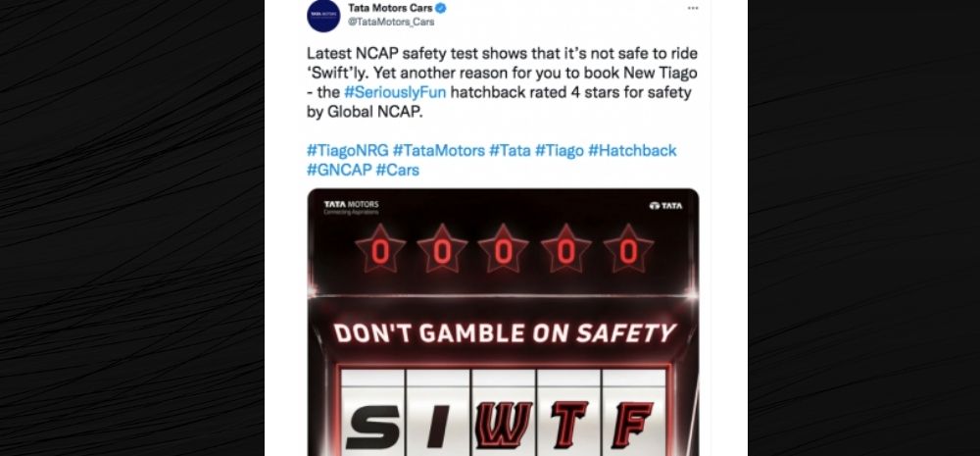Click the Tata Motors Cars profile avatar
Image resolution: width=980 pixels, height=456 pixels.
point(323,15)
